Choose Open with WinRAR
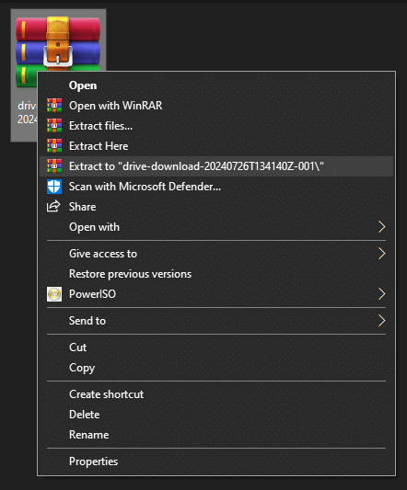This screenshot has height=490, width=407. pyautogui.click(x=216, y=106)
